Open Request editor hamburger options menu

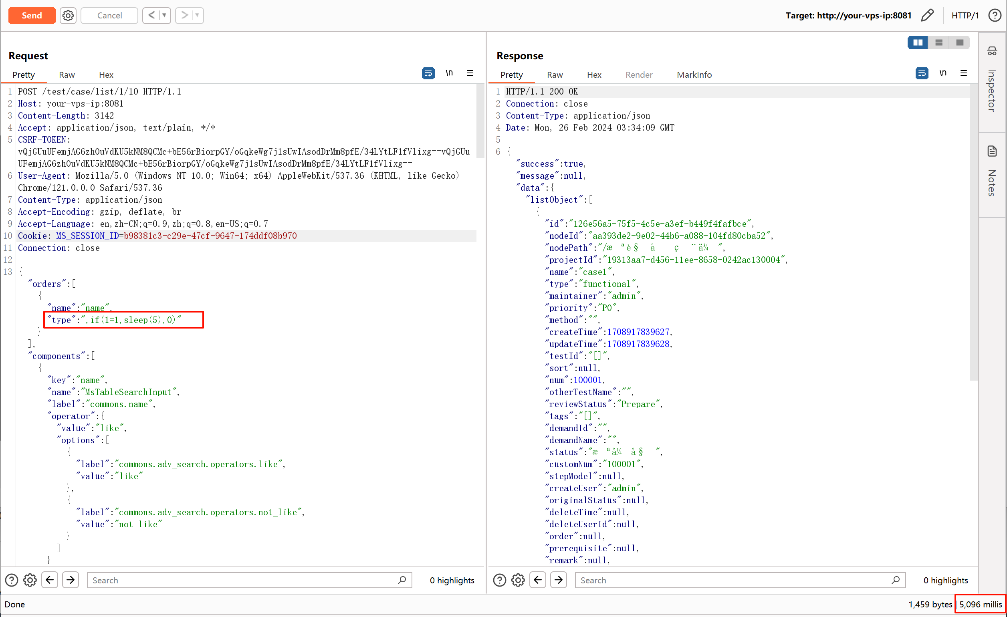click(470, 74)
